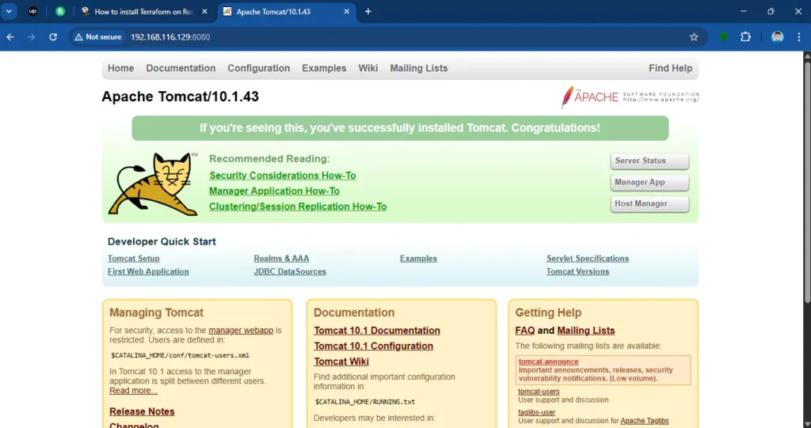Open the Documentation navigation item
Screen dimensions: 811x428
coord(181,68)
